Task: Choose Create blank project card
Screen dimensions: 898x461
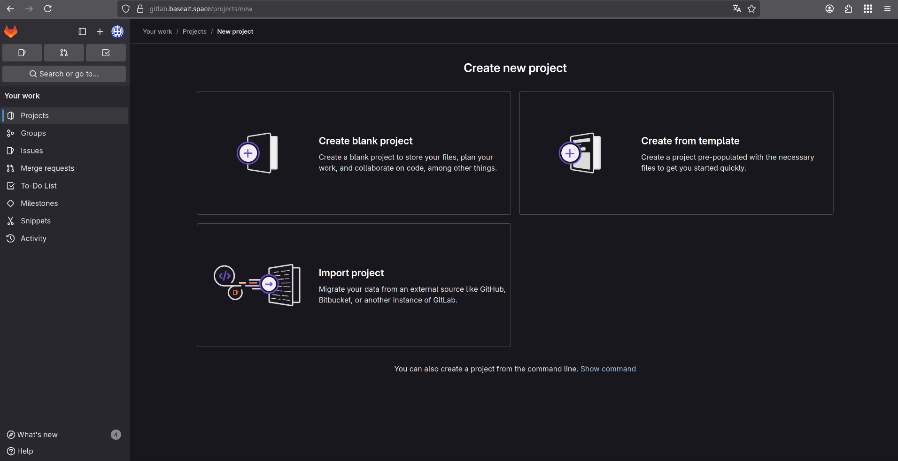Action: click(x=354, y=153)
